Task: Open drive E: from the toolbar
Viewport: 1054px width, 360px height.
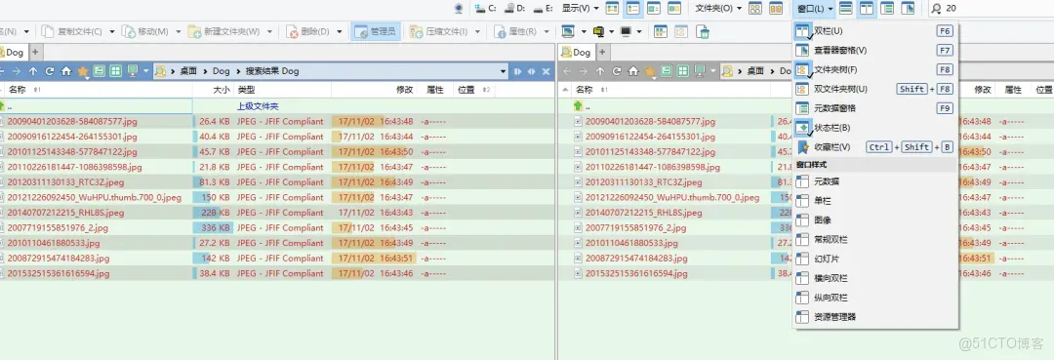Action: click(x=544, y=8)
